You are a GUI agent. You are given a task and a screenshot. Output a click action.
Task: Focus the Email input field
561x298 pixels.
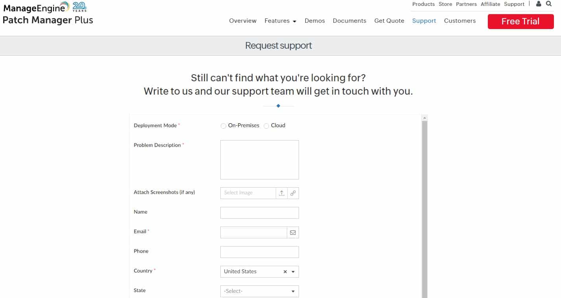click(254, 232)
